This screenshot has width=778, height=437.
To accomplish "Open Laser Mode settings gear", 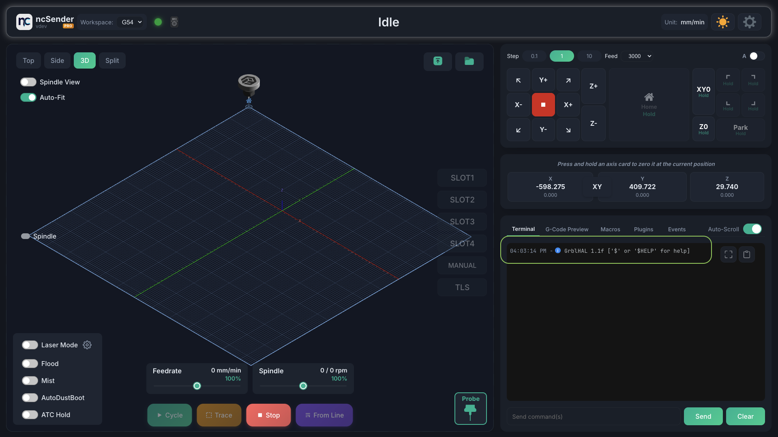I will pos(87,345).
